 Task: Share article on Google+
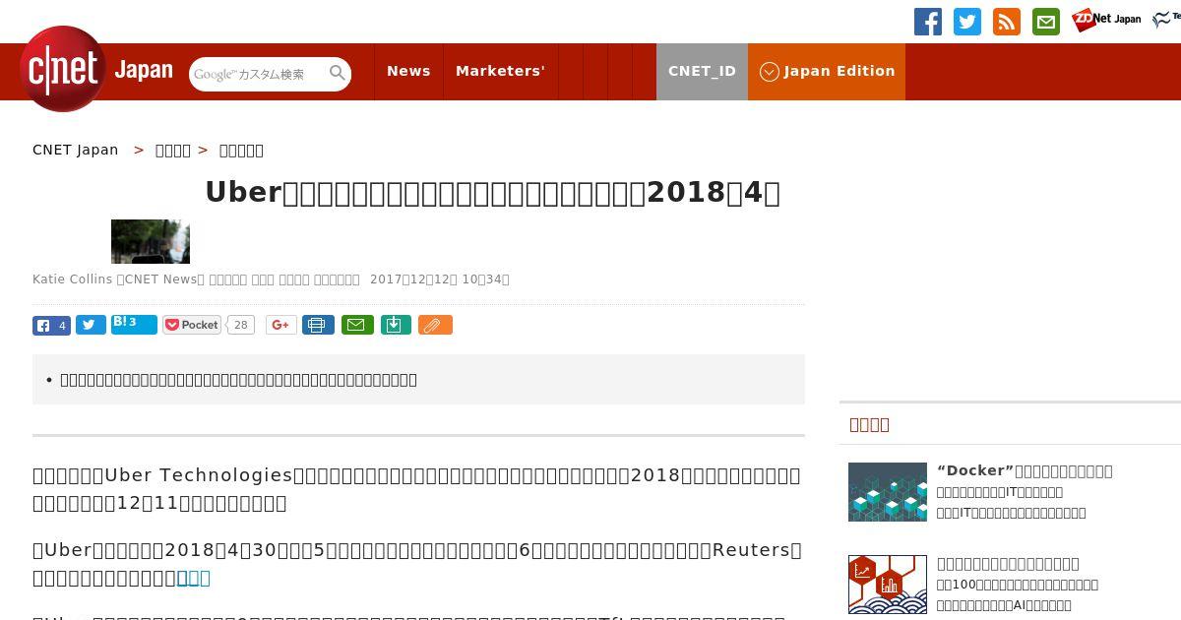(280, 325)
